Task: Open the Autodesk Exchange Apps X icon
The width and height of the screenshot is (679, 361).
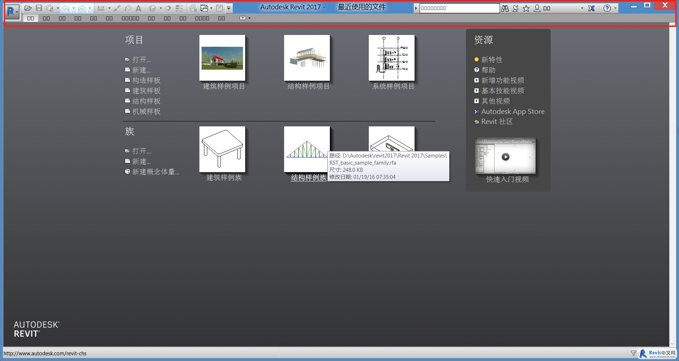Action: (592, 8)
